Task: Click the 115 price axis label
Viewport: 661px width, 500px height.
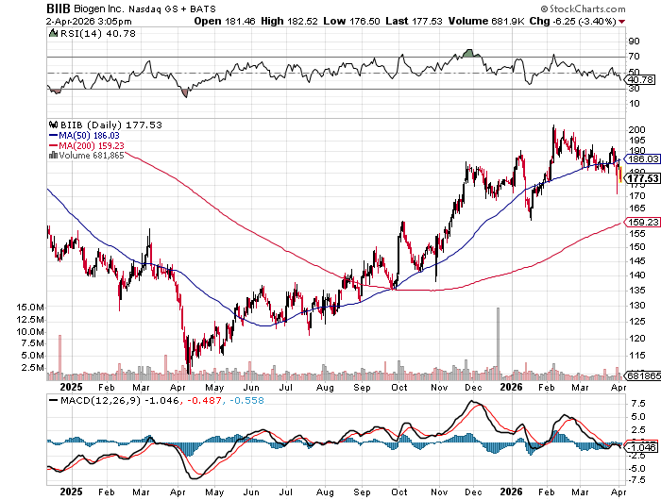Action: (636, 356)
